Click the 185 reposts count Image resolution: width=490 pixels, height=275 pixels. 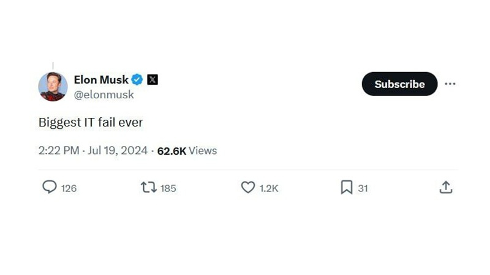pos(168,188)
